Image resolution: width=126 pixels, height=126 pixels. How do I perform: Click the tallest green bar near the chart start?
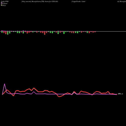pos(8,33)
